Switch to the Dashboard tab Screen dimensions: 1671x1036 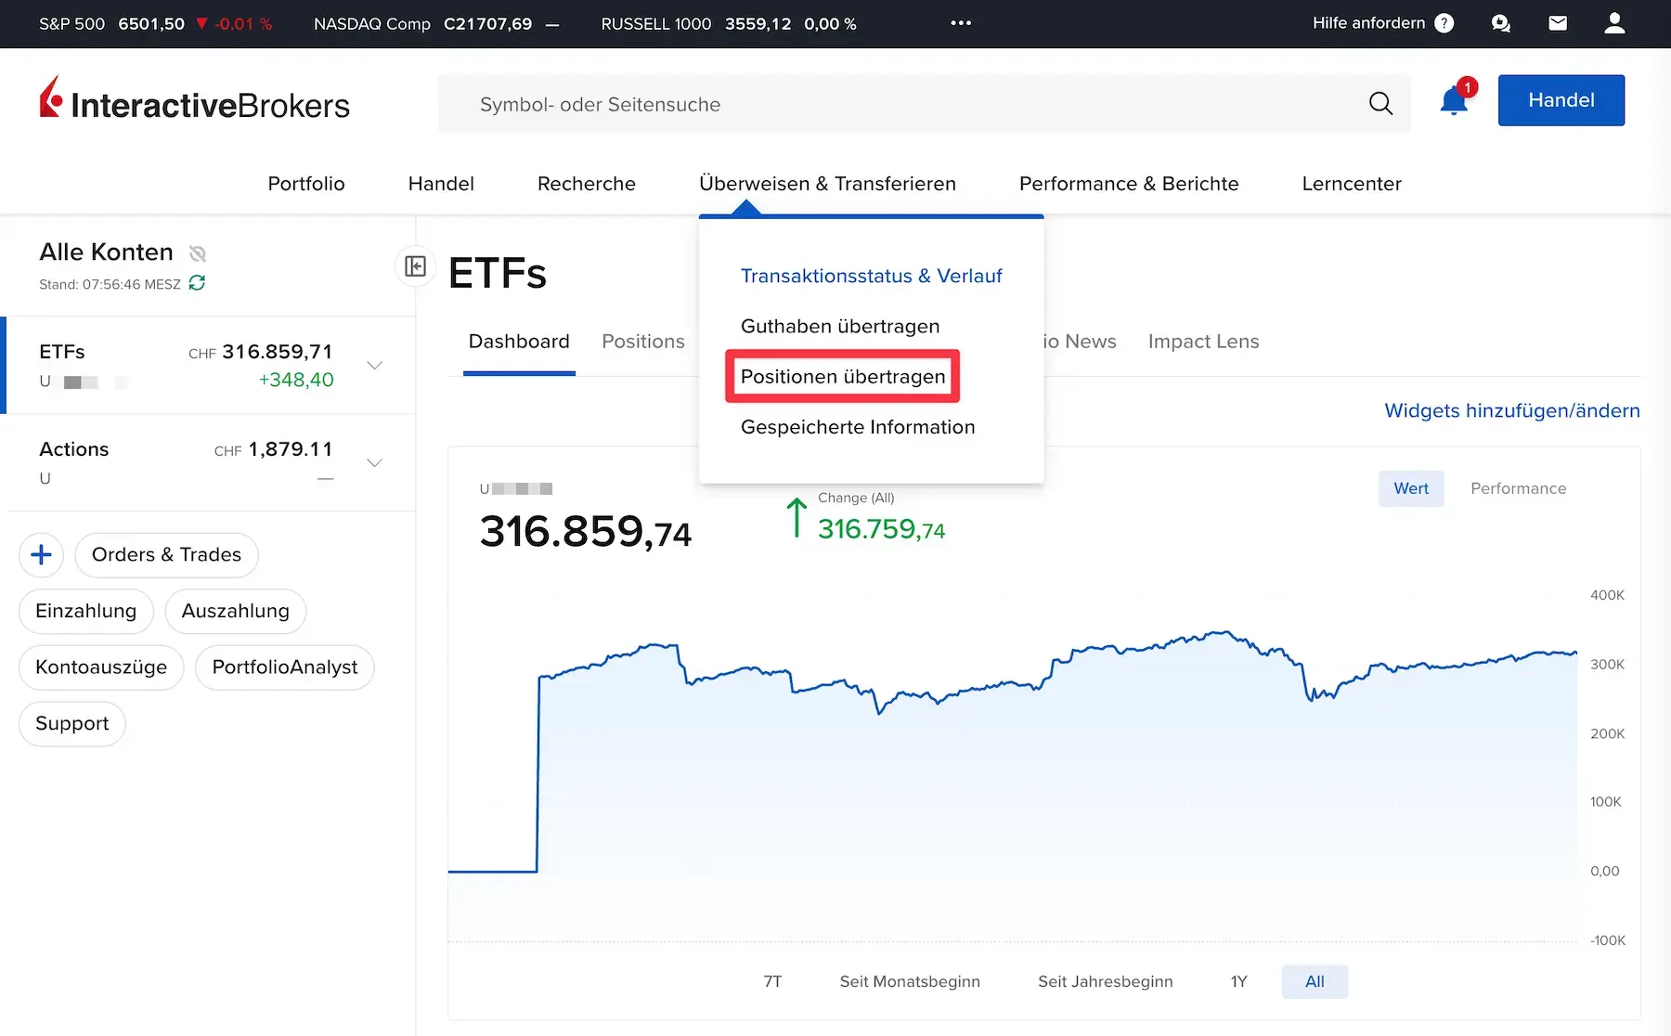click(x=519, y=342)
